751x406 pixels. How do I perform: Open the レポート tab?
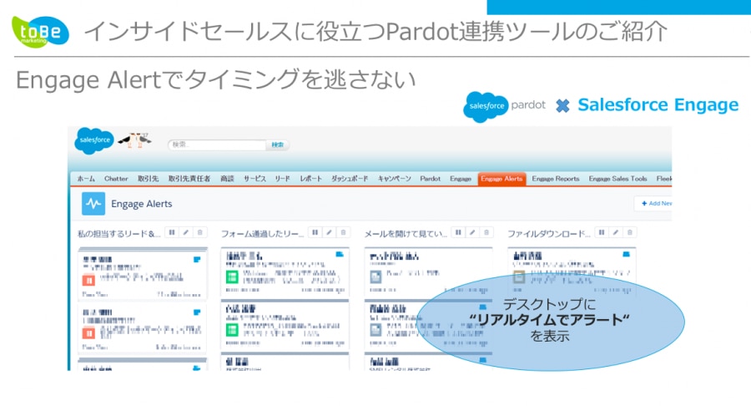(311, 179)
